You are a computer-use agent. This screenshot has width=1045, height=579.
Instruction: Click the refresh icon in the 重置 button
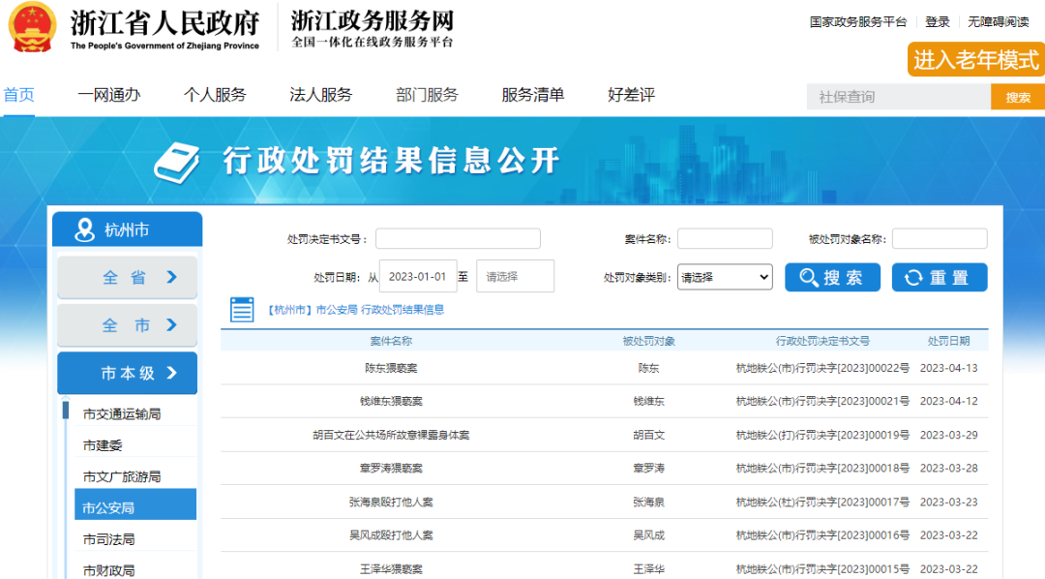click(913, 278)
